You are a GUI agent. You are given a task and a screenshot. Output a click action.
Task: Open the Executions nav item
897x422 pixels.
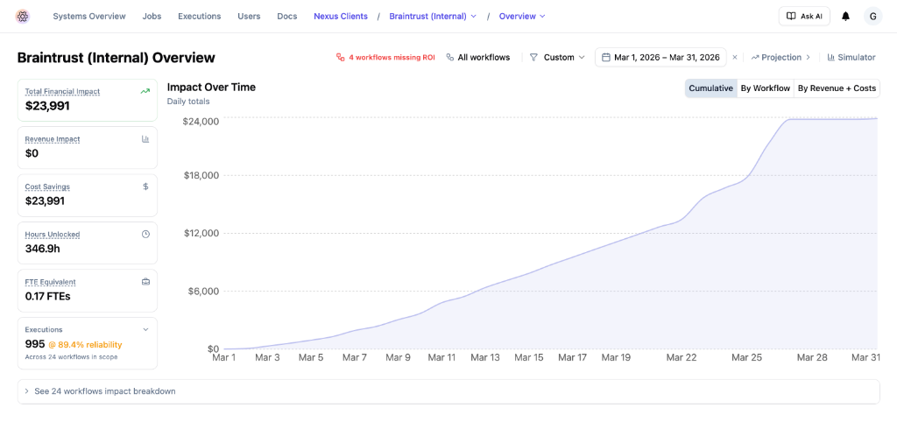[199, 16]
